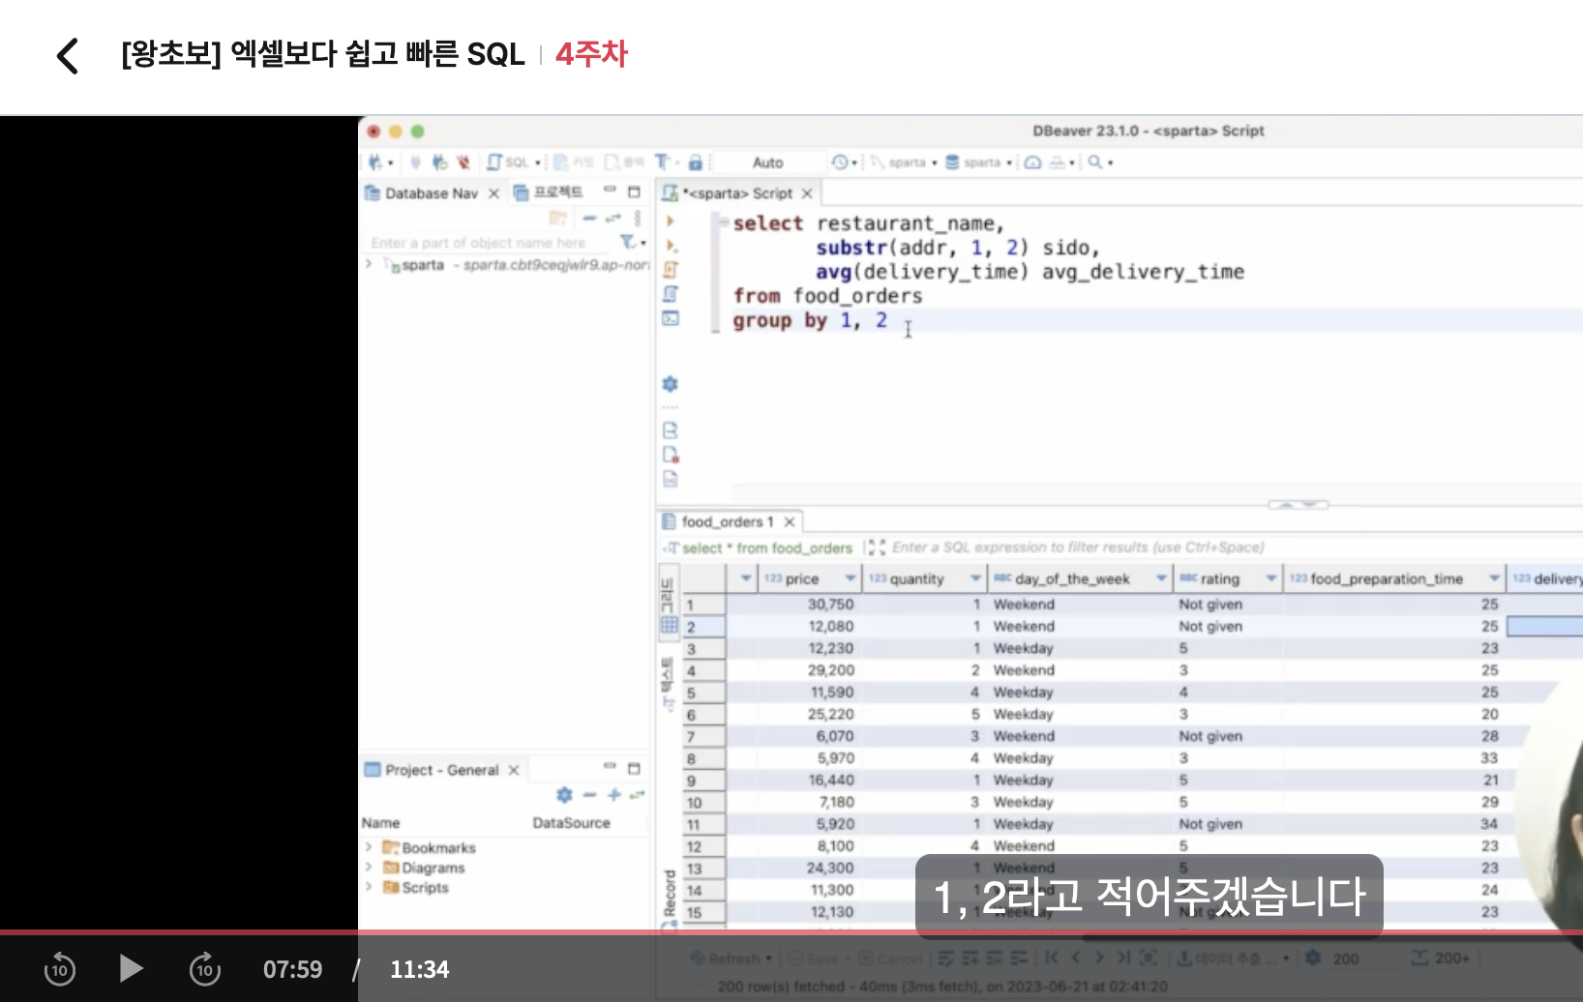This screenshot has height=1002, width=1583.
Task: Open the price column filter arrow
Action: click(x=851, y=578)
